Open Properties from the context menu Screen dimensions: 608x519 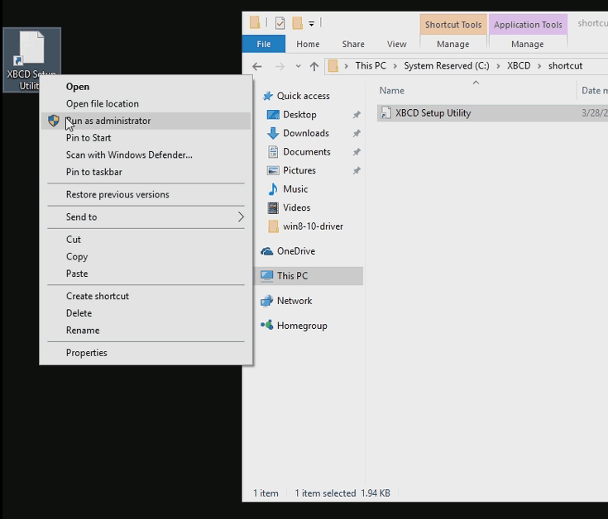point(146,352)
